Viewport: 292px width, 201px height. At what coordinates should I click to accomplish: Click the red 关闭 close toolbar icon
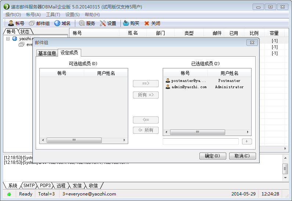(147, 23)
